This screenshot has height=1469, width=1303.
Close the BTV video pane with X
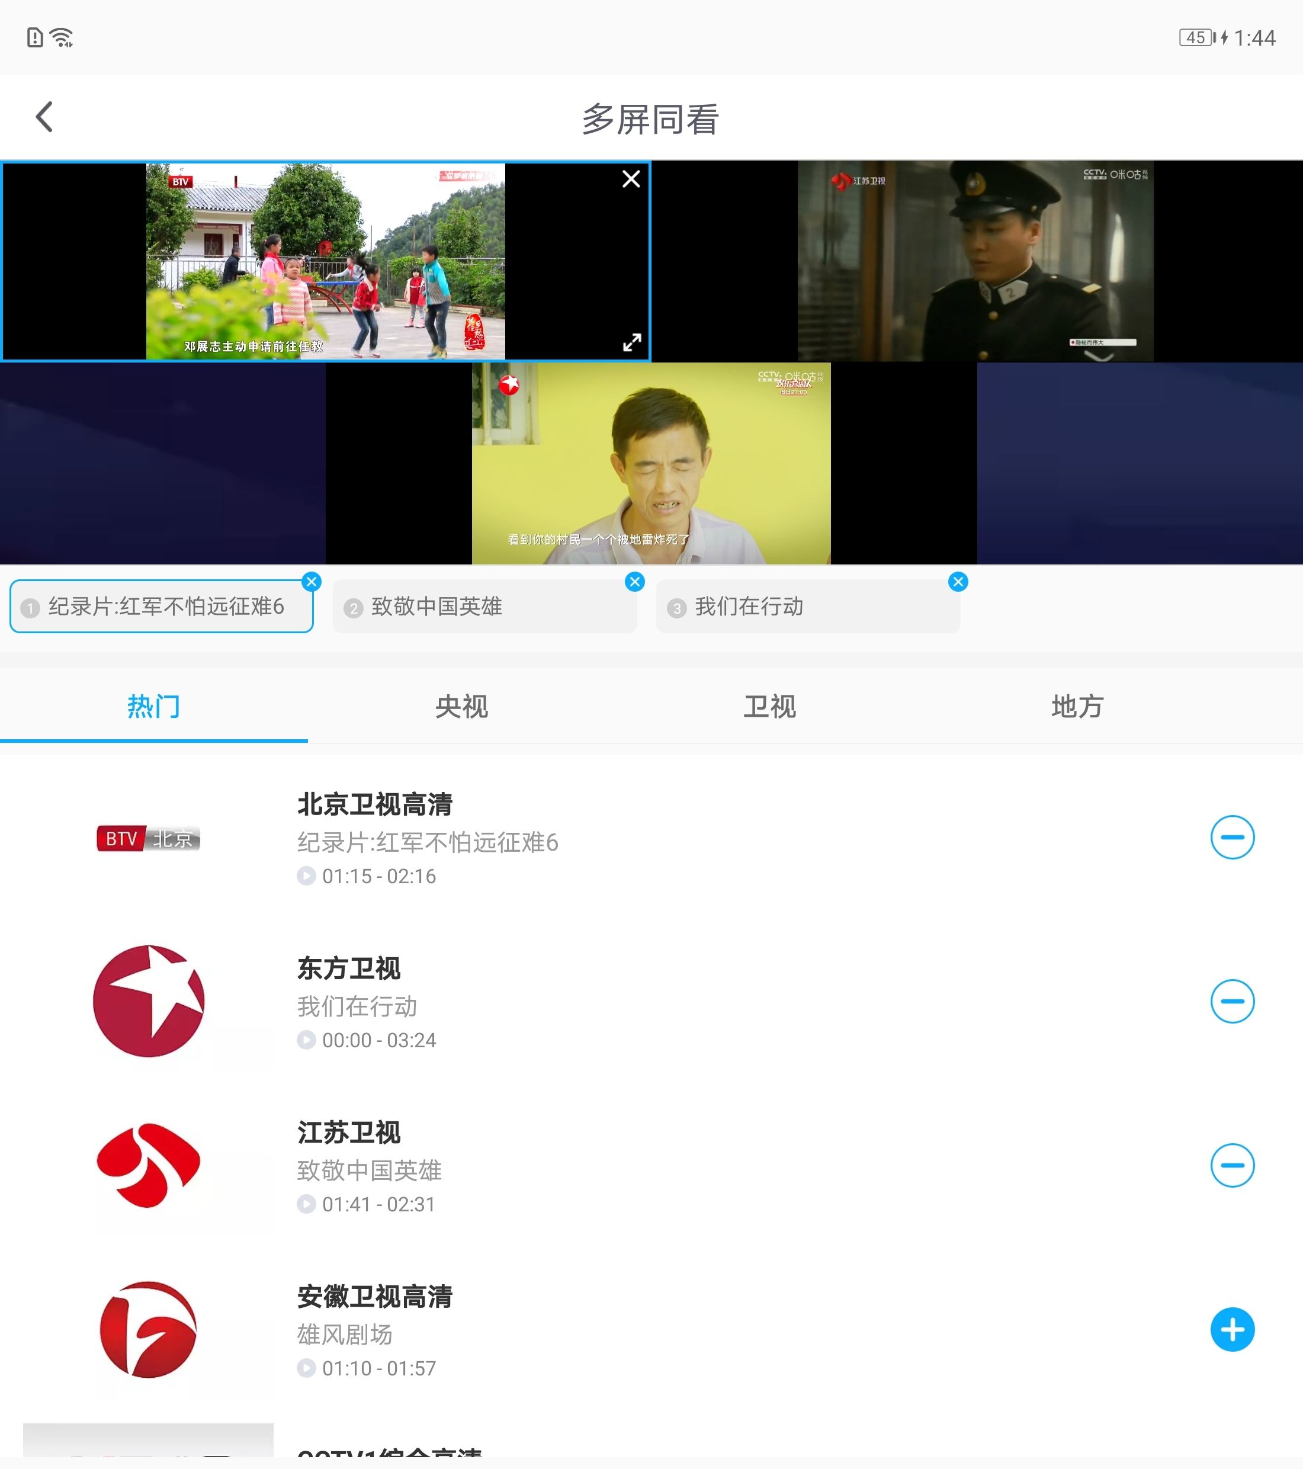pyautogui.click(x=630, y=179)
